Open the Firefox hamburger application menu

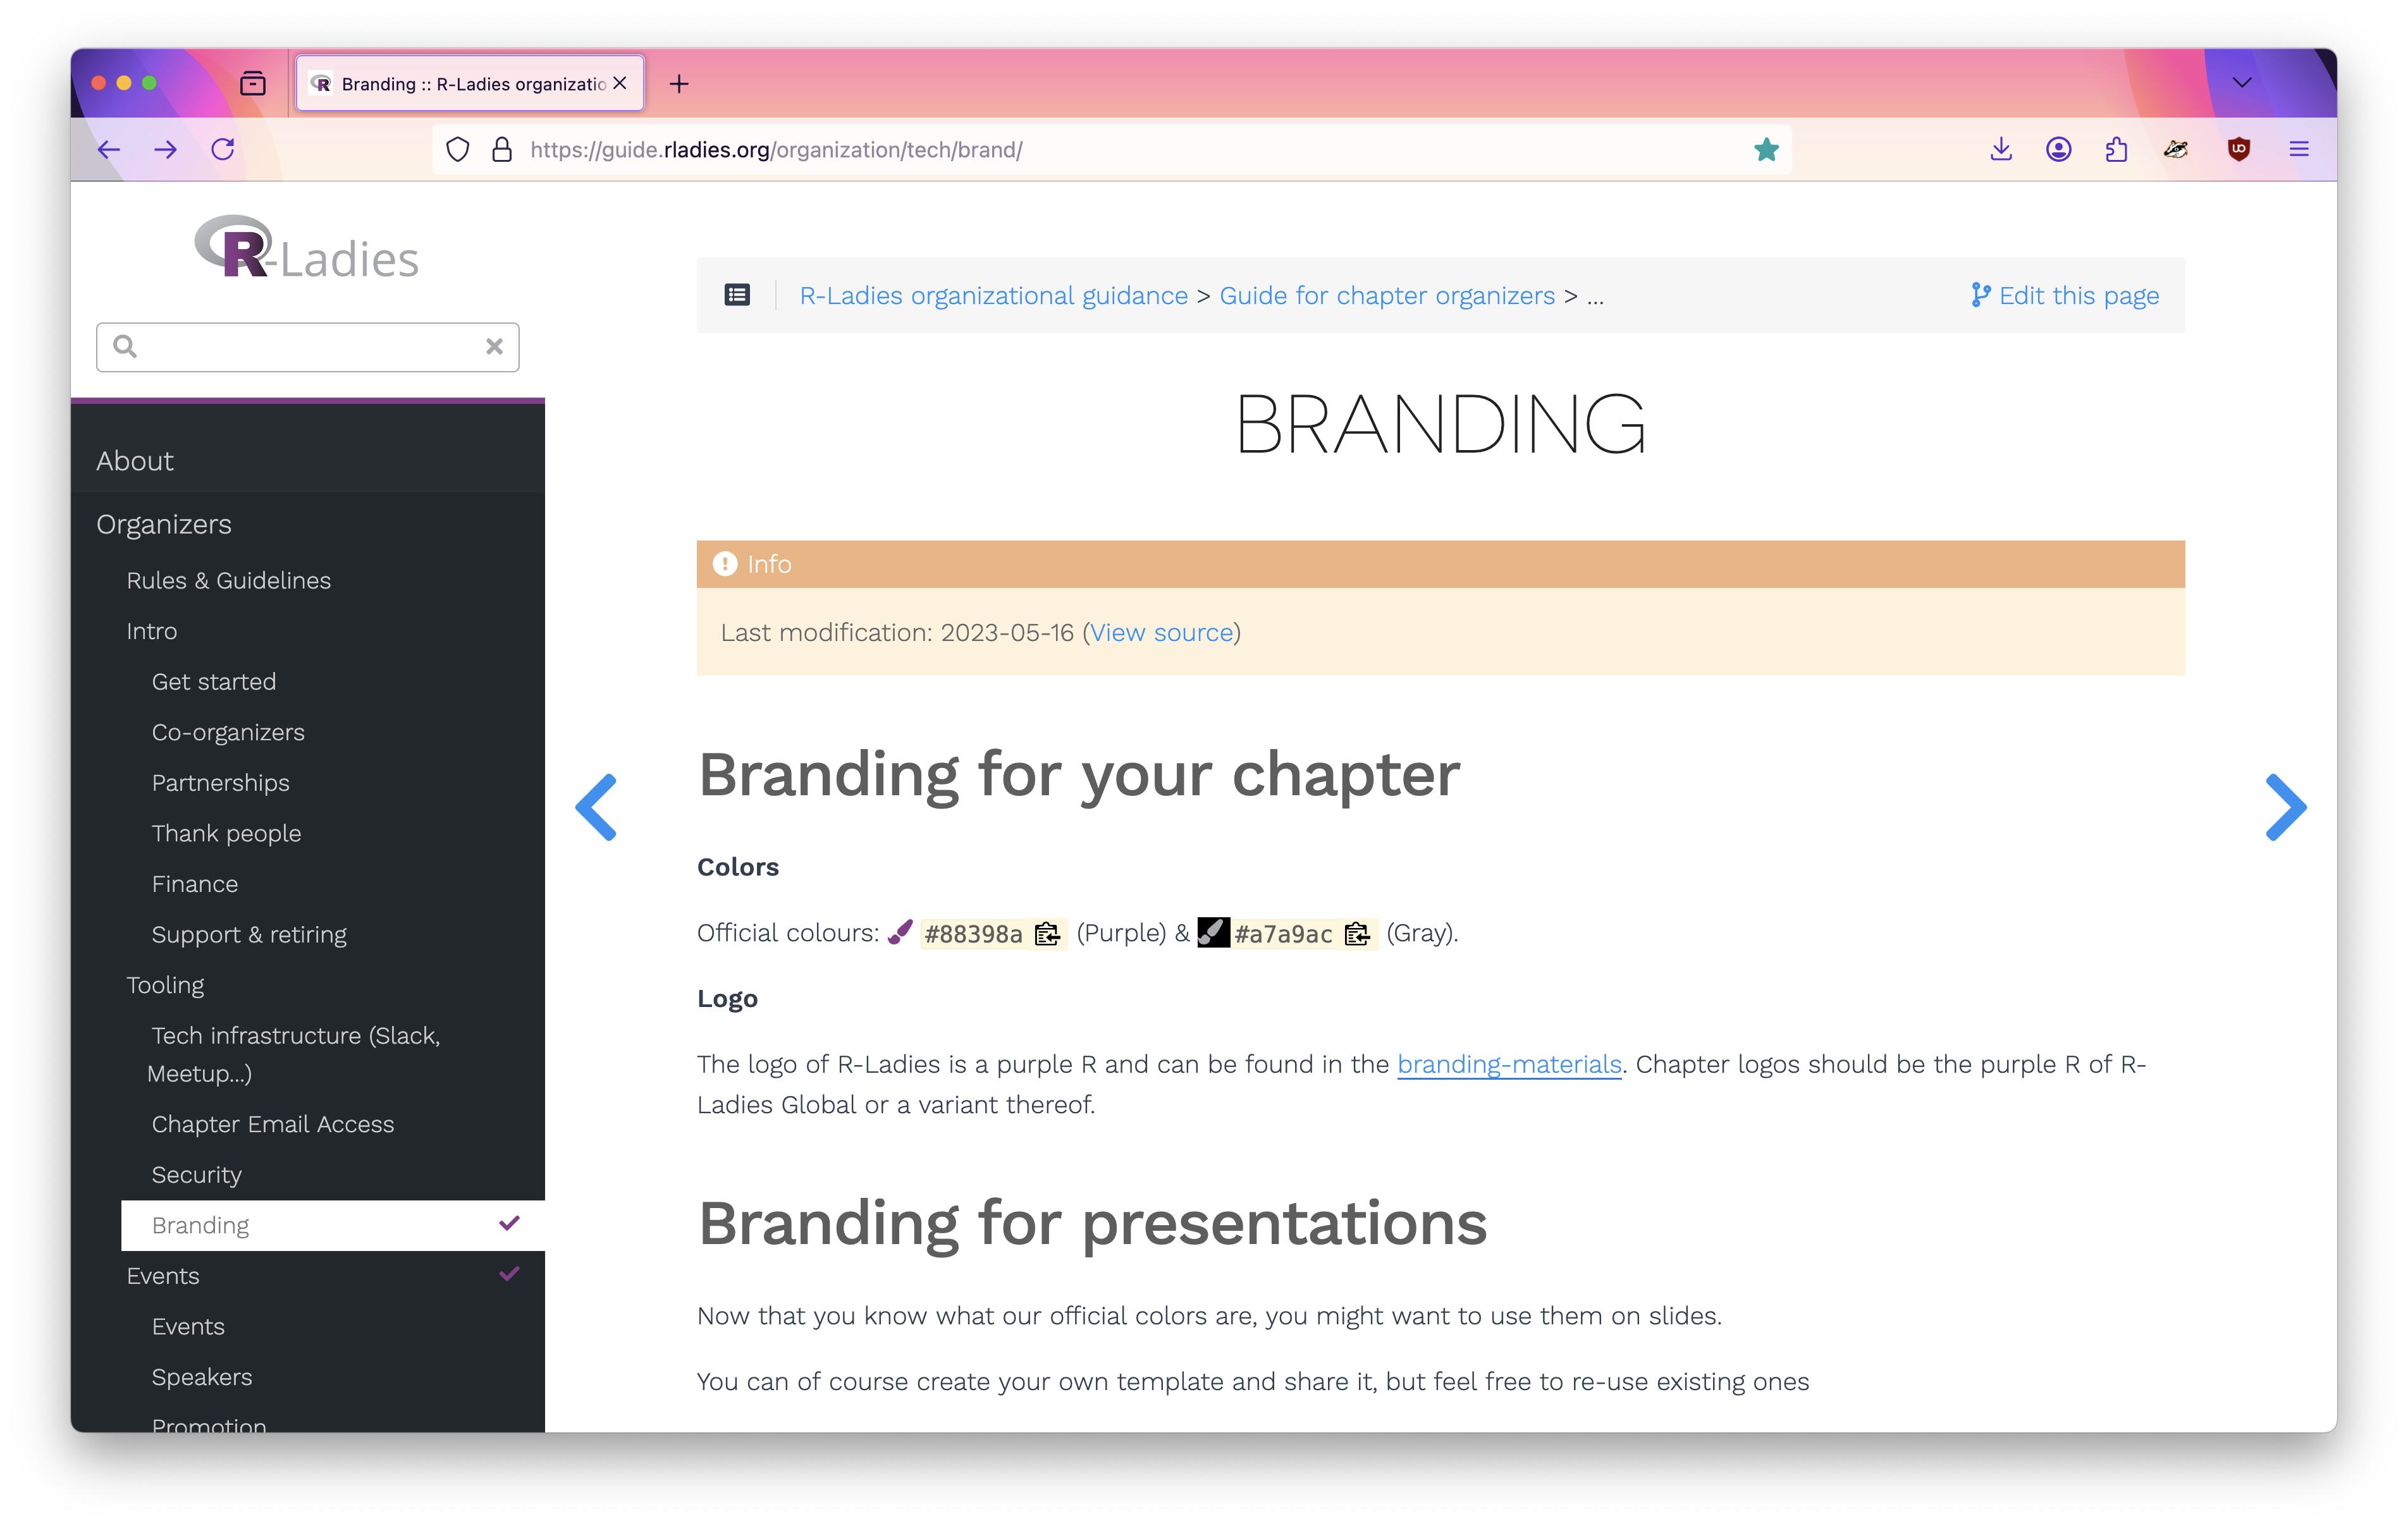[2298, 150]
